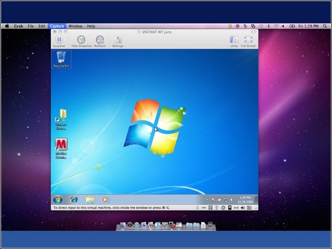Click the yellow shield menu bar icon
This screenshot has height=249, width=332.
coord(230,26)
